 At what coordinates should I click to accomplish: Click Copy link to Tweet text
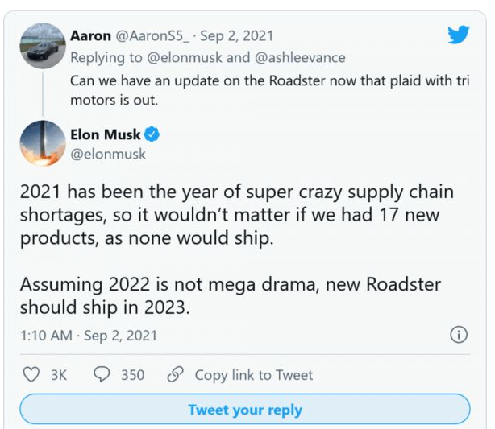[253, 375]
